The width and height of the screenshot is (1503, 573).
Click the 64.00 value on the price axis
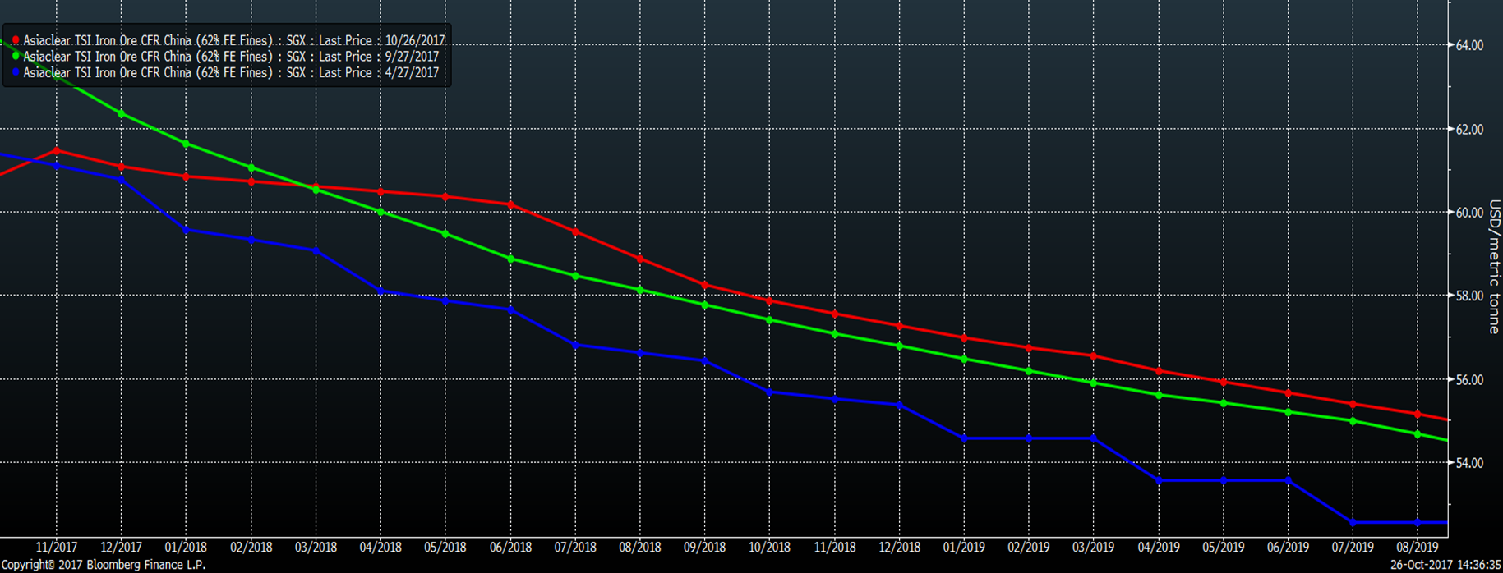pyautogui.click(x=1469, y=45)
